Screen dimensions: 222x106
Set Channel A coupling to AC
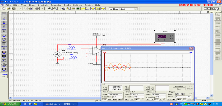(127, 99)
